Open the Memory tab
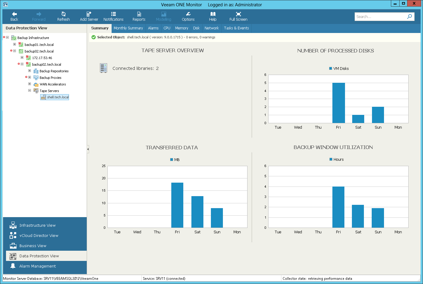This screenshot has height=284, width=423. 181,28
